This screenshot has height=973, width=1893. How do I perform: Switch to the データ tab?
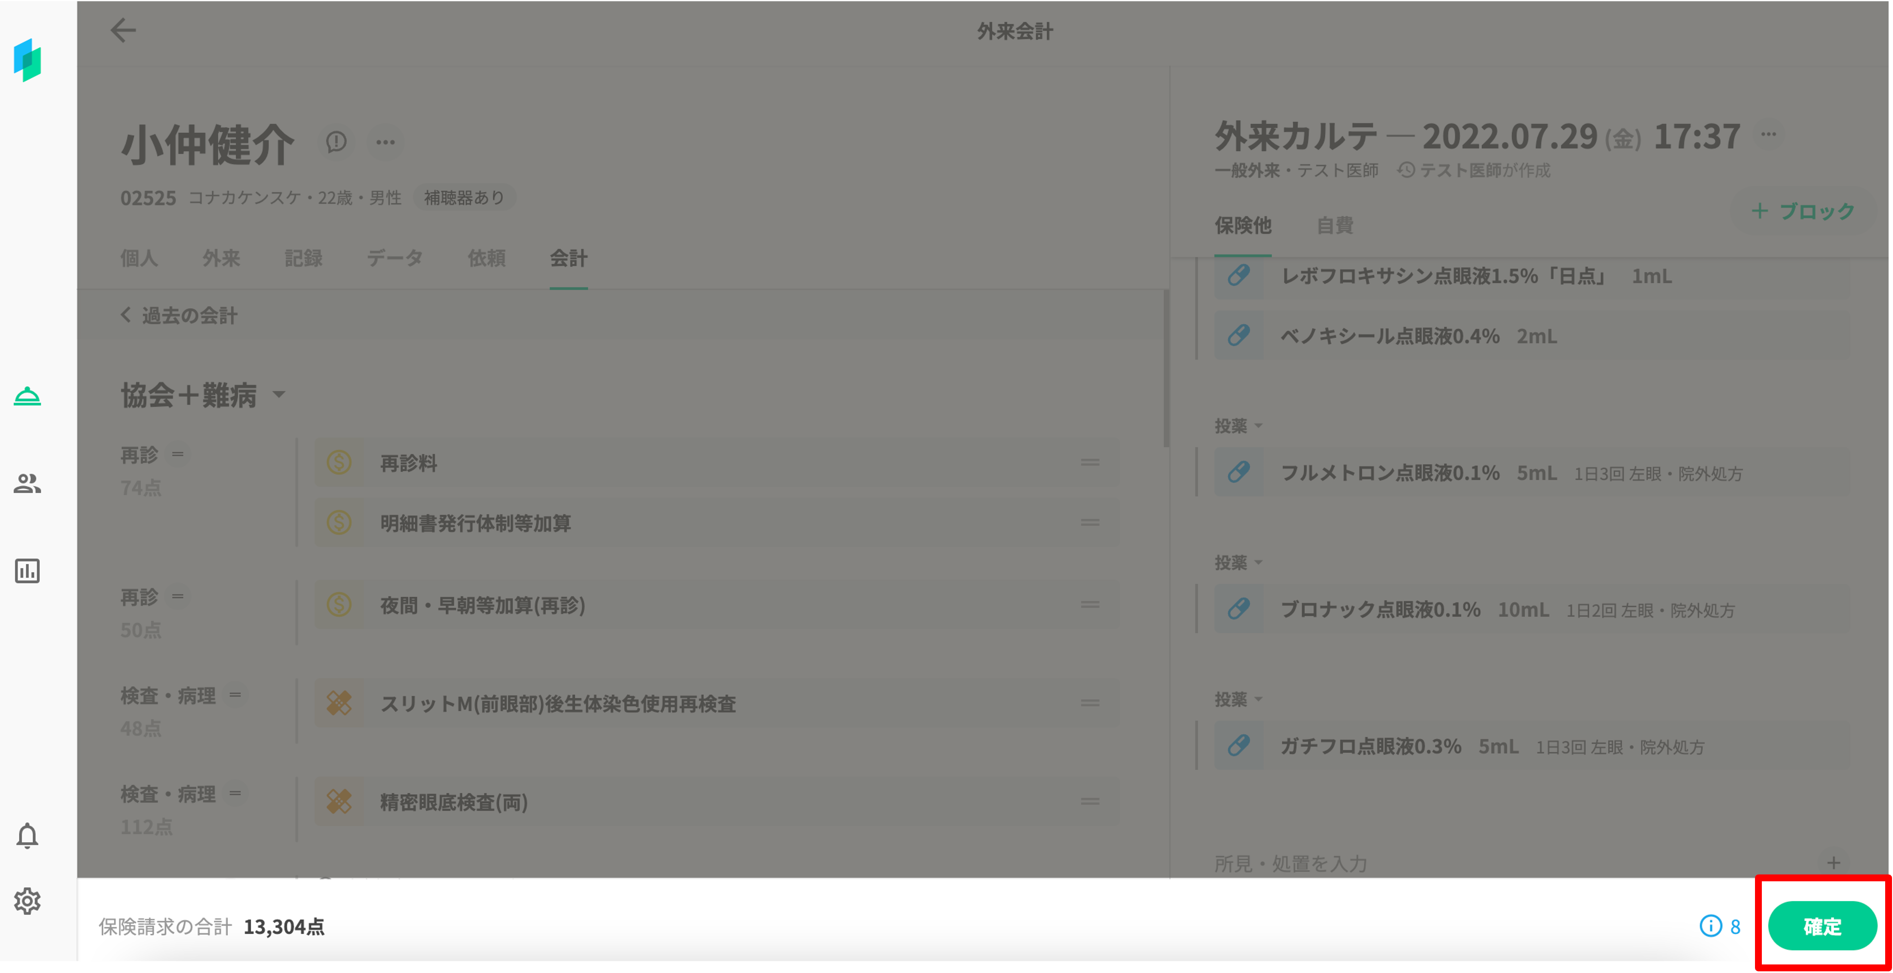pos(394,258)
